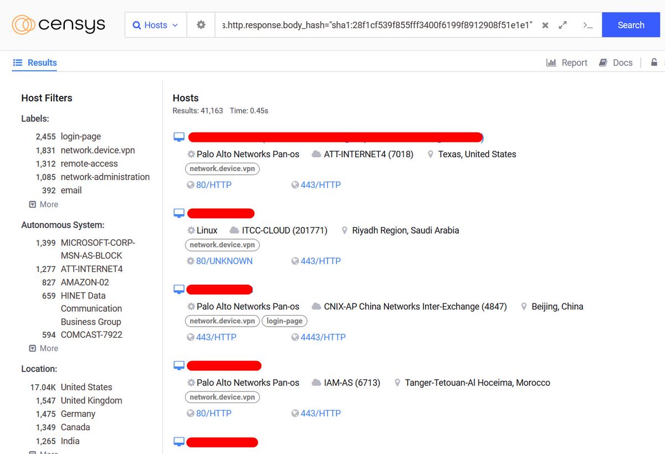Click the lock icon near Docs
Screen dimensions: 665x454
pos(654,63)
